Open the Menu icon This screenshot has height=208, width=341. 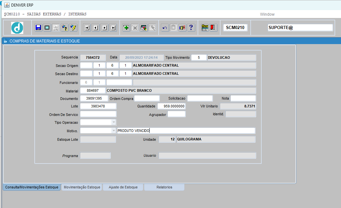click(205, 27)
